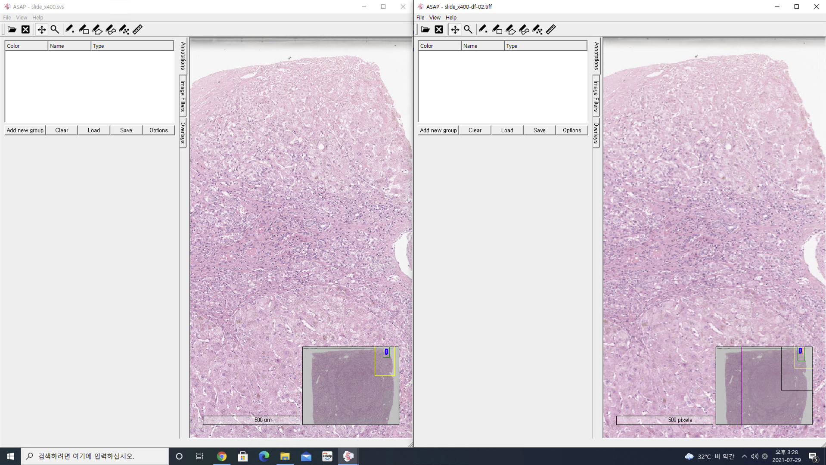Select the Measure ruler tool in the df-02.tiff window
Viewport: 826px width, 465px height.
point(551,30)
